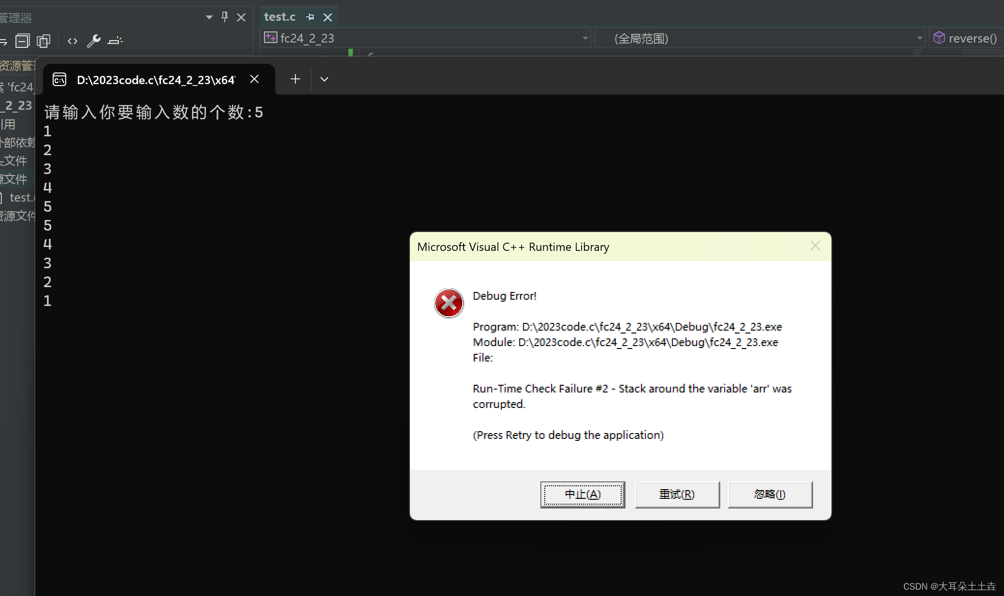Screen dimensions: 1004x596
Task: Select 引用 node in Solution Explorer
Action: pos(8,124)
